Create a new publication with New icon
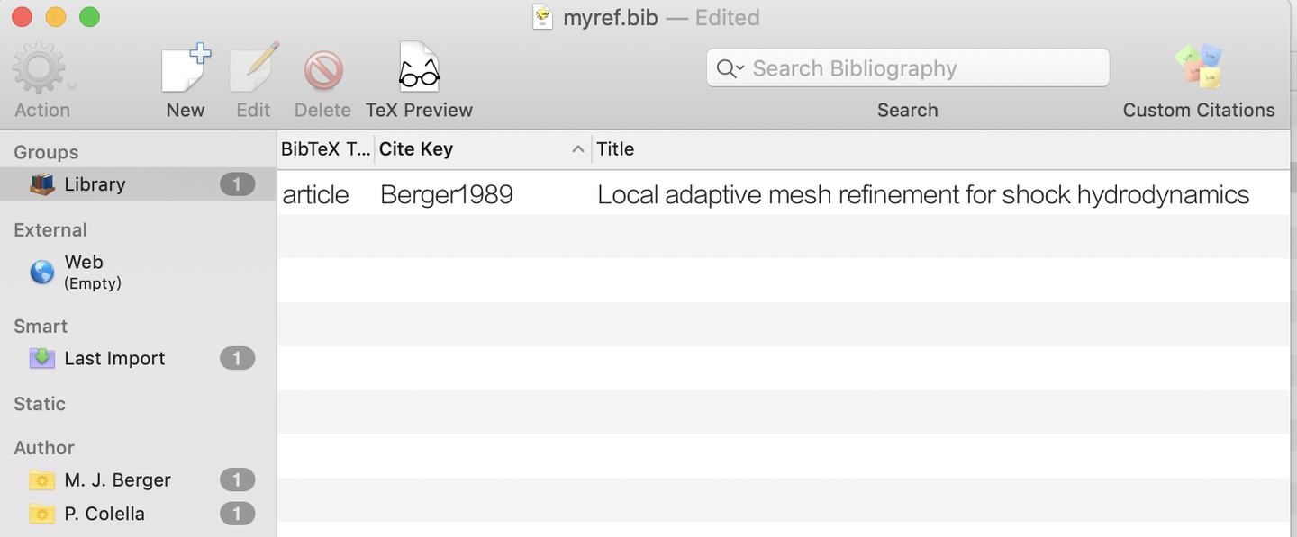The height and width of the screenshot is (537, 1297). click(x=186, y=70)
